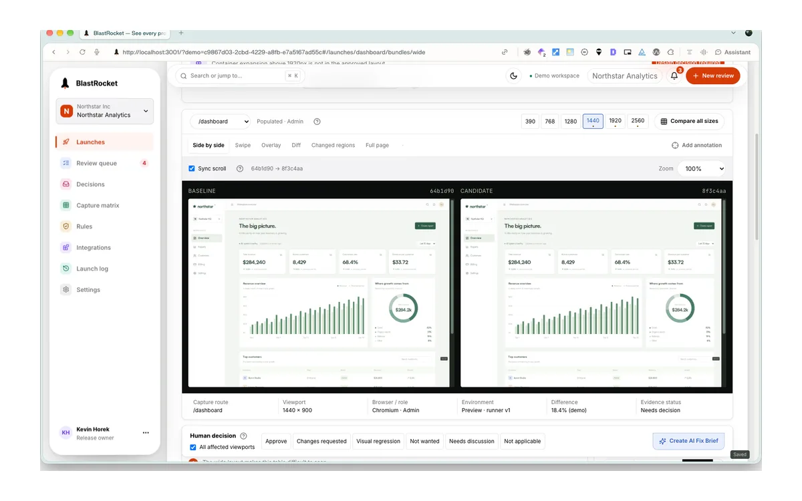The image size is (802, 501).
Task: Open the Review queue sidebar icon
Action: pos(65,163)
